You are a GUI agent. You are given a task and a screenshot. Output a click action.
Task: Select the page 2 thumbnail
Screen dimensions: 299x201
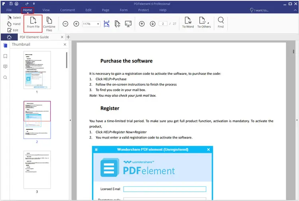(x=37, y=120)
